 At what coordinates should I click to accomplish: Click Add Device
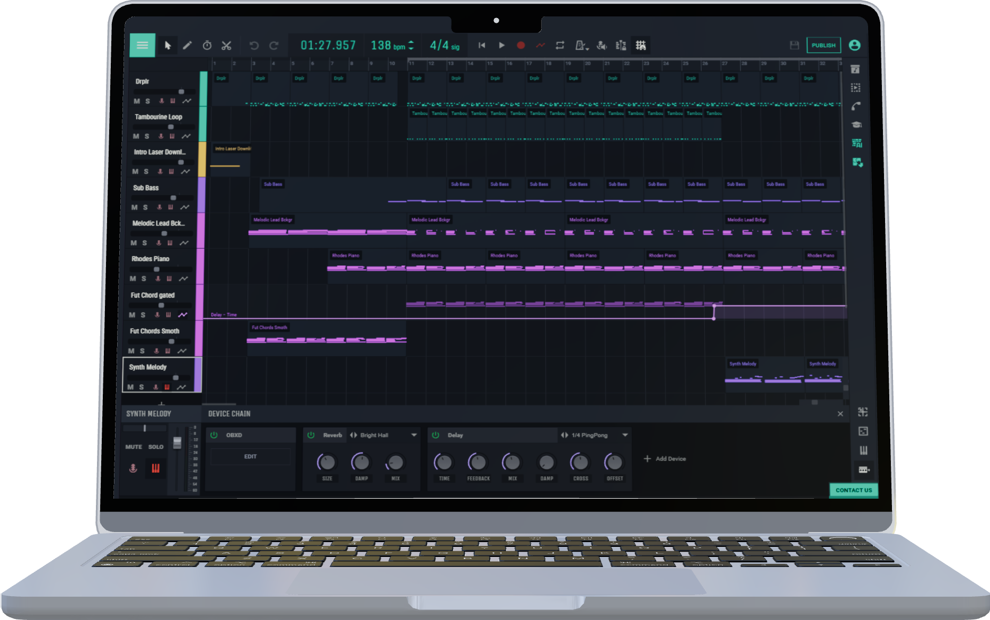(665, 459)
